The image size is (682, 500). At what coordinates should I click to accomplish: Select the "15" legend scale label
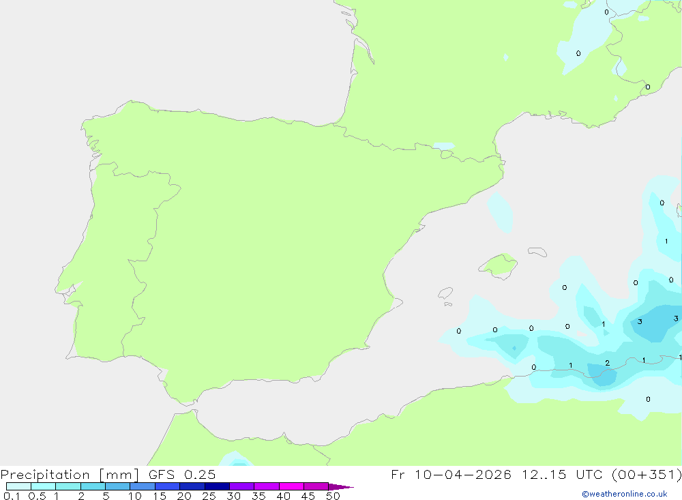click(x=160, y=496)
